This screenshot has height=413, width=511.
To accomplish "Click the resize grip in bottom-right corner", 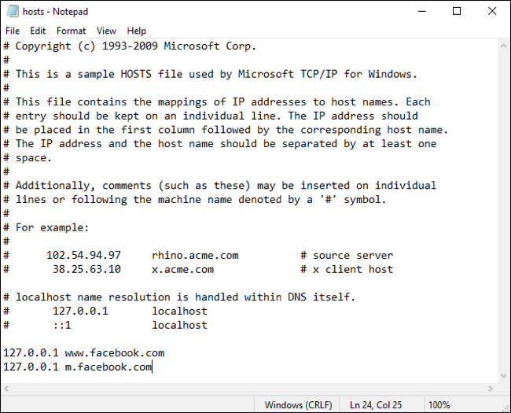I will point(505,407).
